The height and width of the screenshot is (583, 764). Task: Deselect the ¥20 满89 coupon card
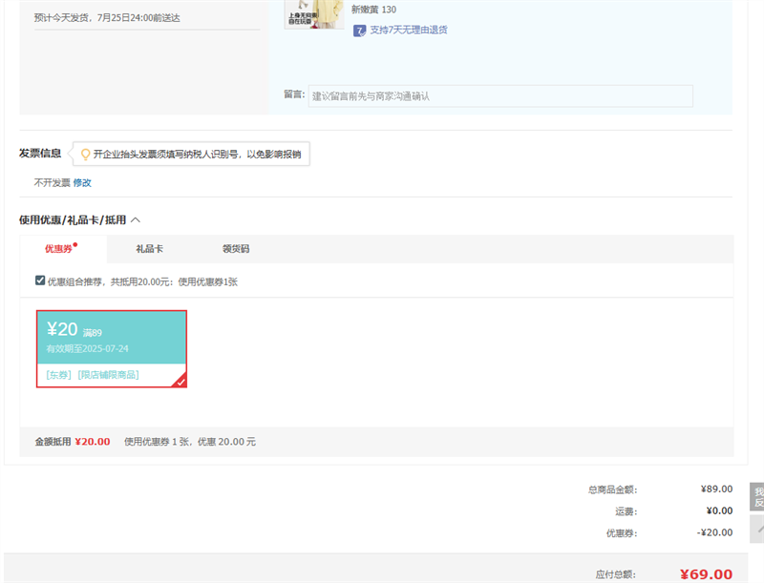[111, 337]
